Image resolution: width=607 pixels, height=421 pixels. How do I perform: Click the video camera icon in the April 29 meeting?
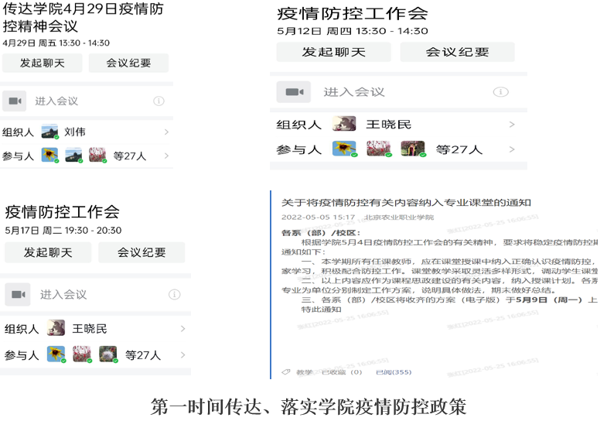15,101
